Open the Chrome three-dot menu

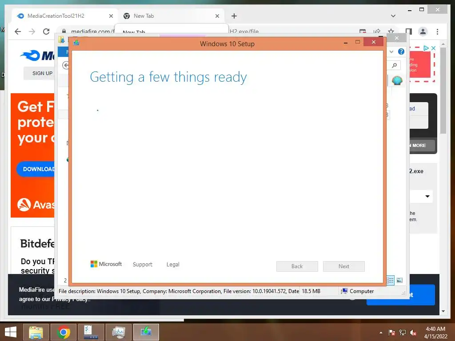(437, 32)
